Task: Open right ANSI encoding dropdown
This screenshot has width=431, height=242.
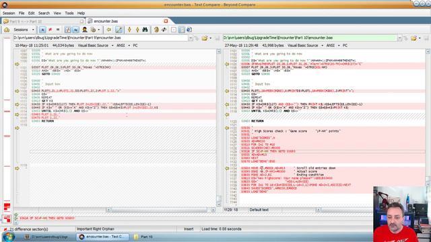Action: 333,46
